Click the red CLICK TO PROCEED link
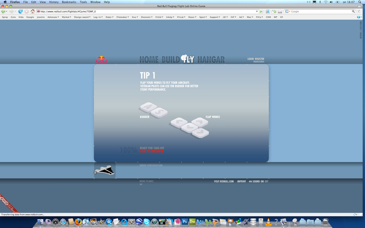 point(151,151)
